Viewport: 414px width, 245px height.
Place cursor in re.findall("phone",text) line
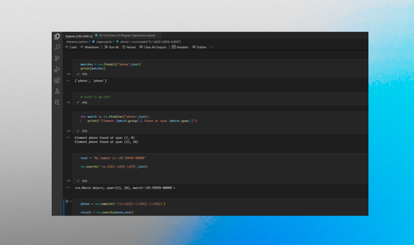click(x=111, y=64)
